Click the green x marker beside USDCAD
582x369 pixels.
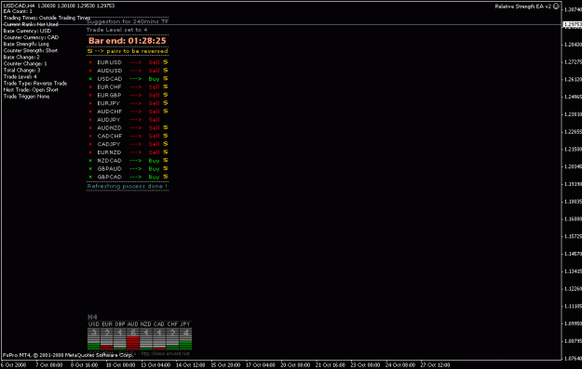[90, 79]
